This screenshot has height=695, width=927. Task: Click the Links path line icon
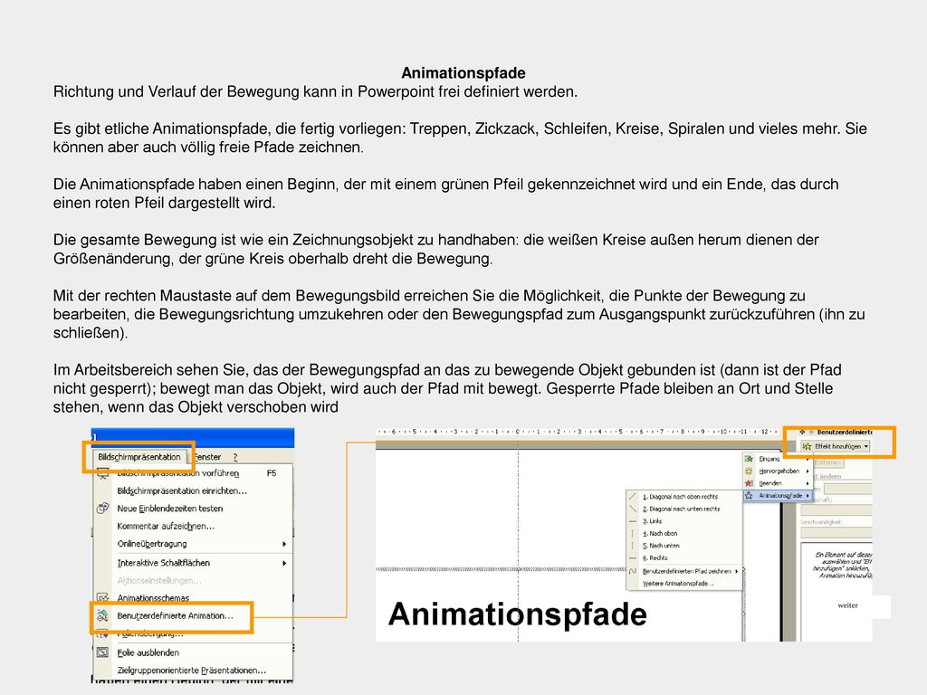pyautogui.click(x=633, y=521)
